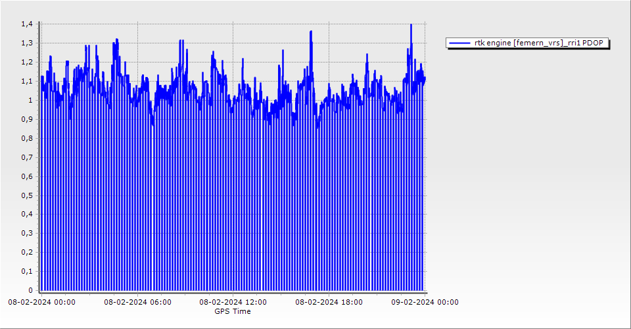The width and height of the screenshot is (631, 329).
Task: Click the 1 value on the Y axis
Action: pyautogui.click(x=30, y=101)
